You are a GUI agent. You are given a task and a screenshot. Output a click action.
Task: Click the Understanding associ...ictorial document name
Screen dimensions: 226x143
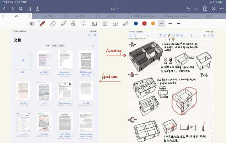click(86, 136)
